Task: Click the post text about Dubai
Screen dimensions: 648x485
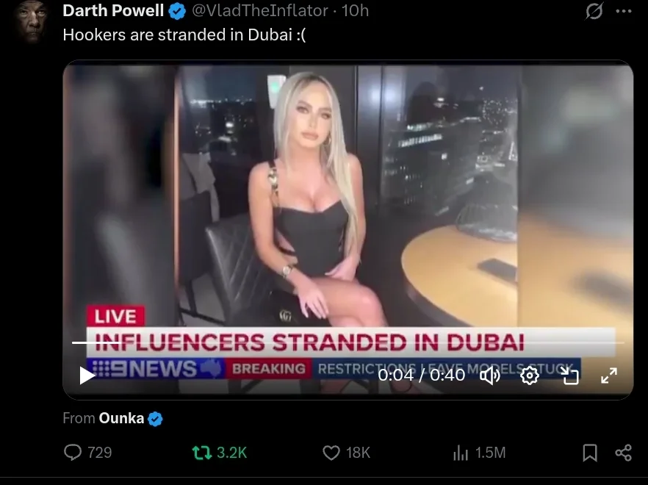Action: point(184,35)
